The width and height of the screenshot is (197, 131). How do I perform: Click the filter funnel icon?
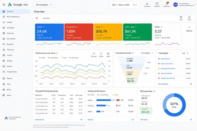click(x=37, y=18)
